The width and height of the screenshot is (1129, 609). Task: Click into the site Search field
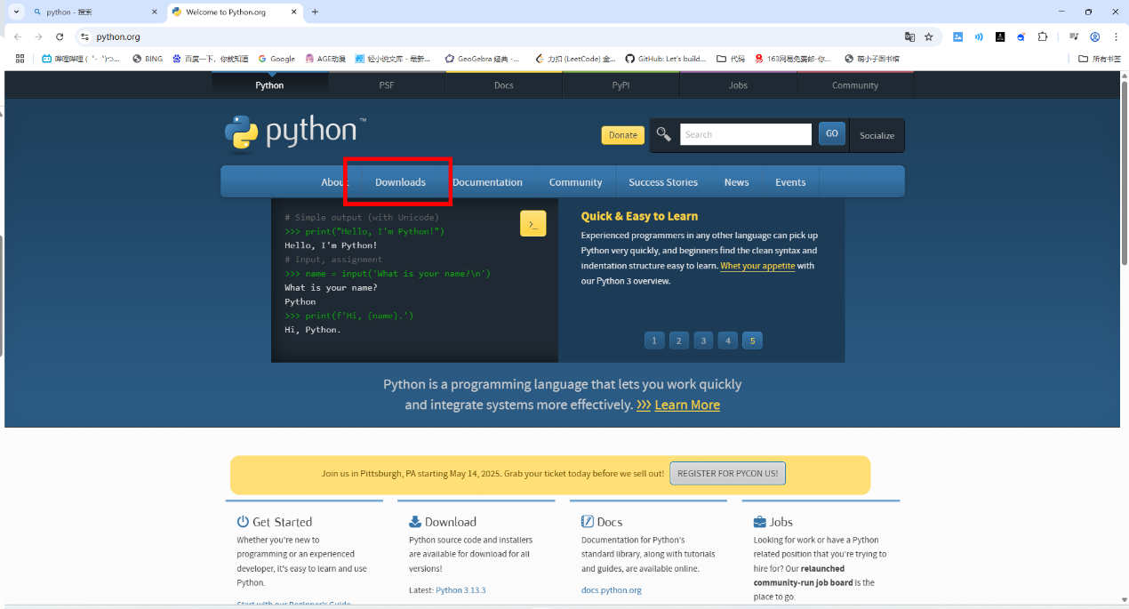point(746,134)
